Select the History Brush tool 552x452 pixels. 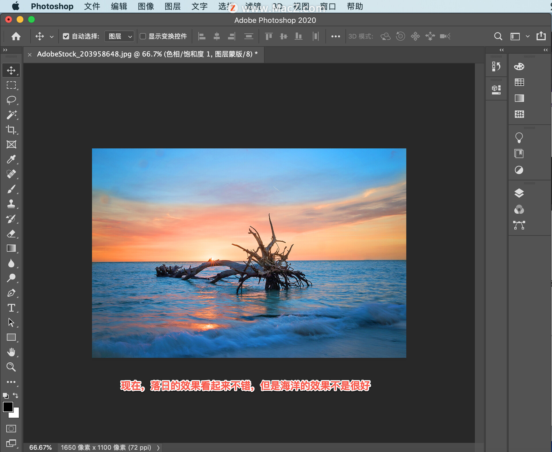click(x=11, y=219)
